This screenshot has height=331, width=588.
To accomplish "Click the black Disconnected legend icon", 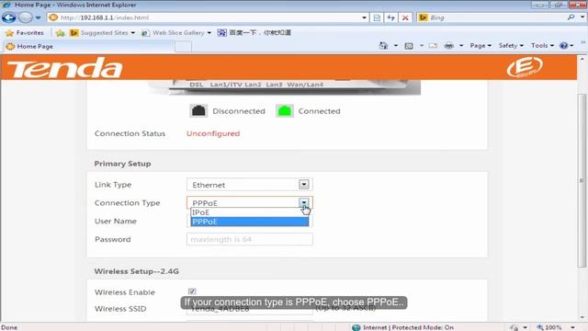I will point(198,111).
